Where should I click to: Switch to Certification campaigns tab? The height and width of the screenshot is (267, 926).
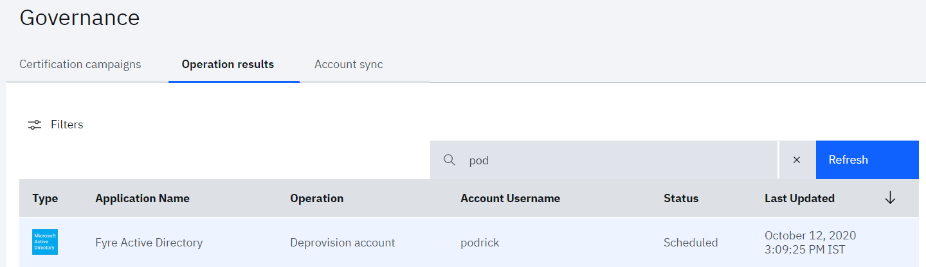80,64
